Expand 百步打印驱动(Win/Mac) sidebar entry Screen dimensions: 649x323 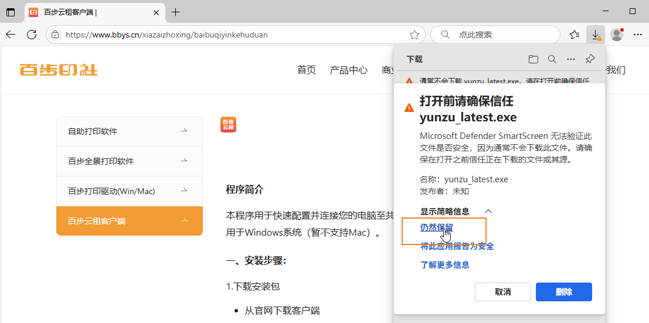129,191
